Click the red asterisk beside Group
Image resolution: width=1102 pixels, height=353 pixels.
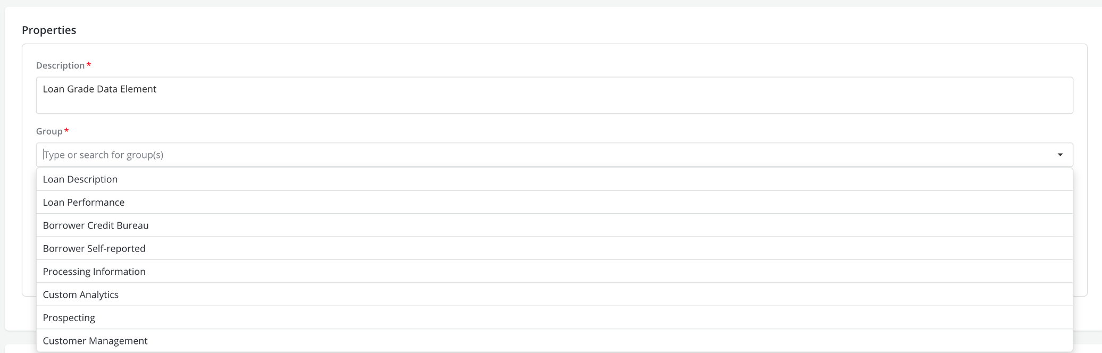tap(66, 131)
